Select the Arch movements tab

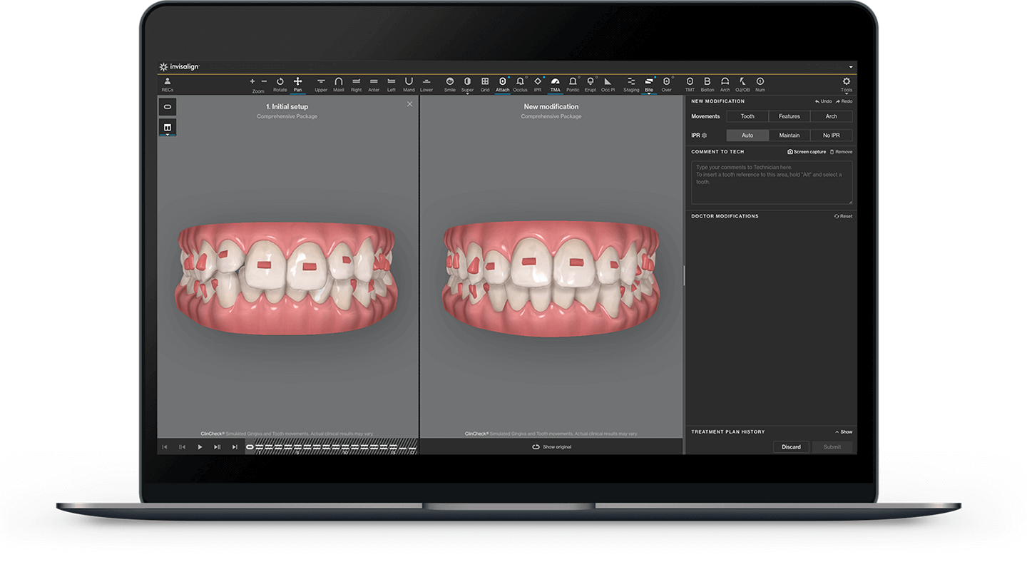[832, 116]
